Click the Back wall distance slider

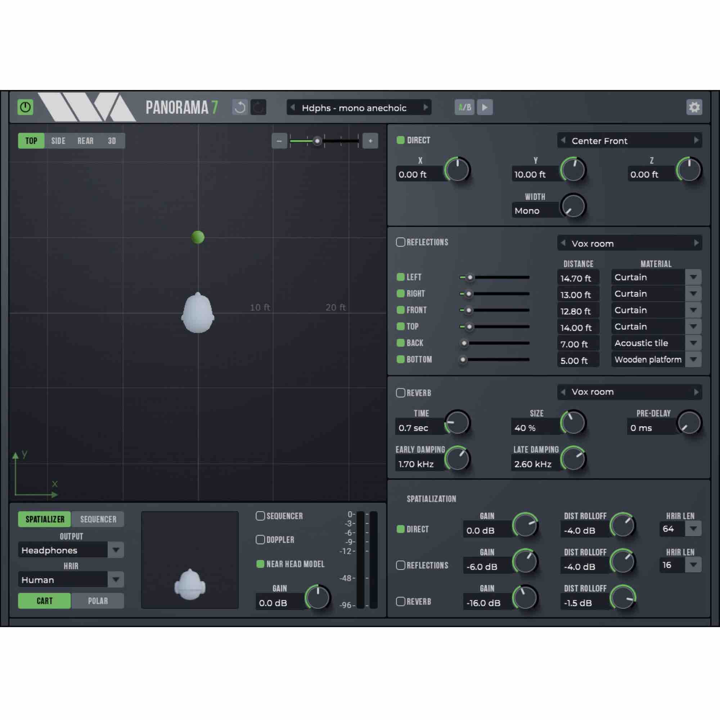pyautogui.click(x=464, y=343)
